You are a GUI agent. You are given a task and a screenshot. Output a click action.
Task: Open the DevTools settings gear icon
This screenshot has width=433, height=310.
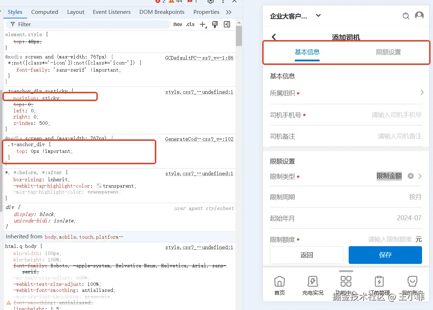(210, 1)
